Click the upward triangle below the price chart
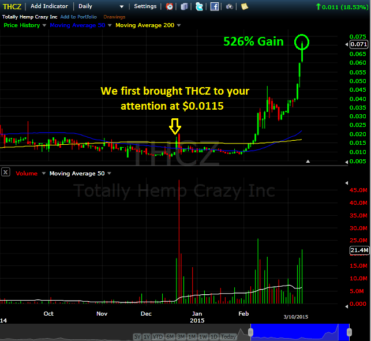Viewport: 371px width, 341px height. (x=308, y=162)
